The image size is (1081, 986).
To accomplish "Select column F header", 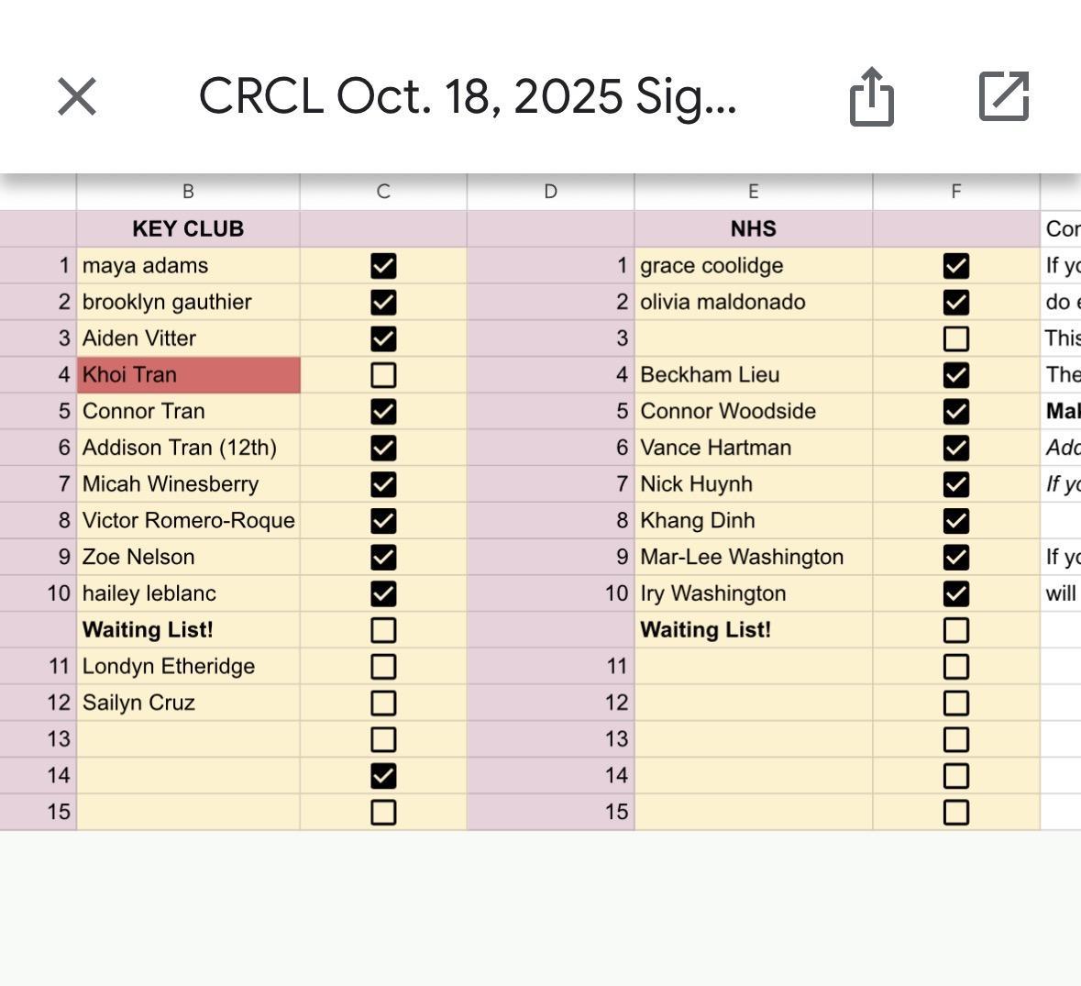I will click(x=955, y=192).
